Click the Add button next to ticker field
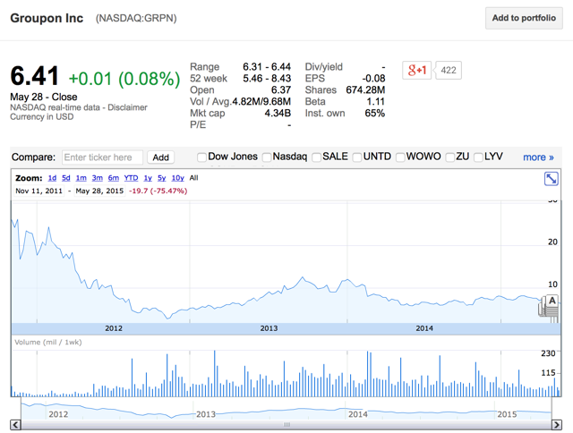The height and width of the screenshot is (433, 573). 161,157
